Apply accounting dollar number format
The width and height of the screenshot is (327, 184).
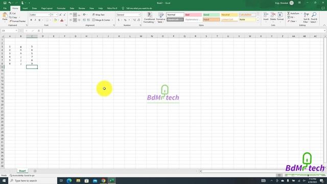(119, 20)
